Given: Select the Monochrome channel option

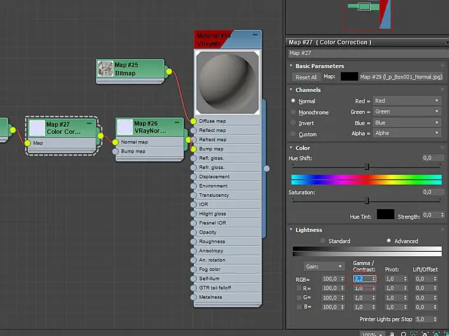Looking at the screenshot, I should click(293, 112).
